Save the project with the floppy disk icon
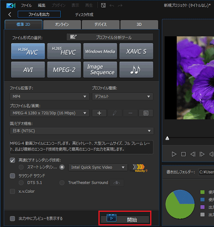214x227 pixels. [x=103, y=5]
